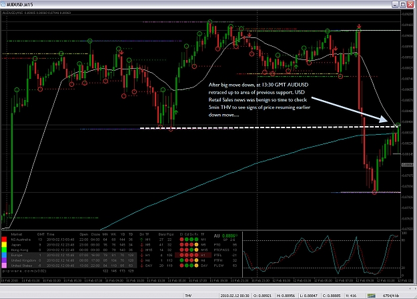Select the Europe market row
Image resolution: width=417 pixels, height=299 pixels.
click(72, 255)
